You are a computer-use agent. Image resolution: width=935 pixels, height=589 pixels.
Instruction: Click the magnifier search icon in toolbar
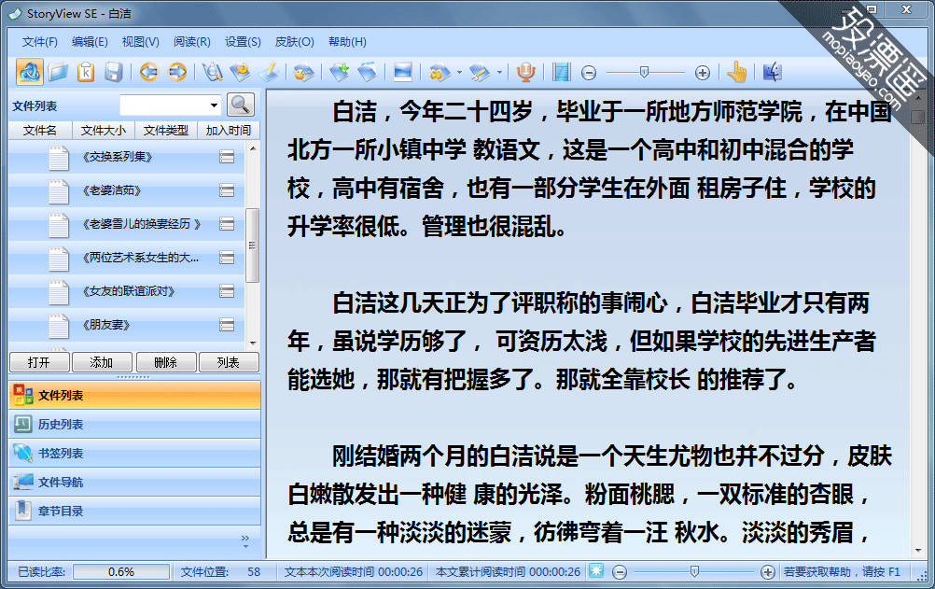[212, 72]
